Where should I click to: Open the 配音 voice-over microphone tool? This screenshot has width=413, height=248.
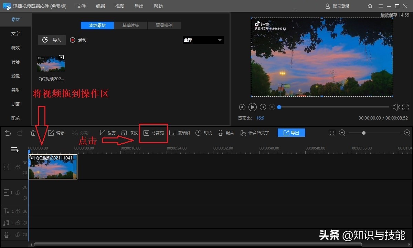point(226,133)
